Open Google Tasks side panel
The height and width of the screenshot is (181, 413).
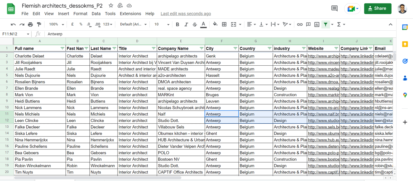pyautogui.click(x=405, y=61)
